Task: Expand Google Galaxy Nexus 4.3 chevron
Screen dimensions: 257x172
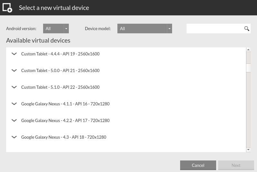Action: (14, 137)
